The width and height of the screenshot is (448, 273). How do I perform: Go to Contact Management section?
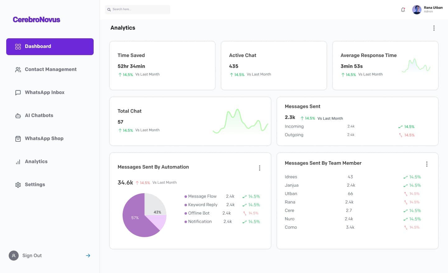pyautogui.click(x=50, y=69)
